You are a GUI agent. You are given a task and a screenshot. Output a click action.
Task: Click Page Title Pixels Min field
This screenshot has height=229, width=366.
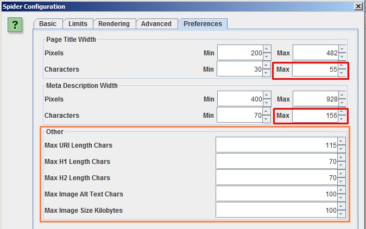240,53
